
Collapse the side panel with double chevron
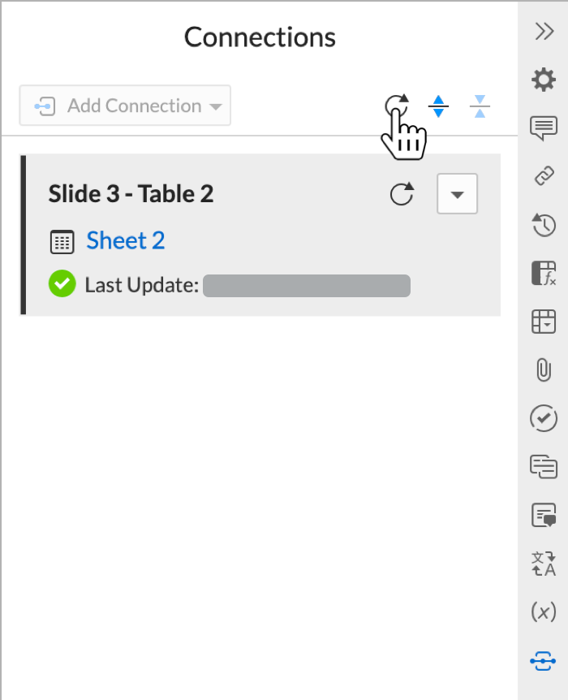tap(544, 31)
